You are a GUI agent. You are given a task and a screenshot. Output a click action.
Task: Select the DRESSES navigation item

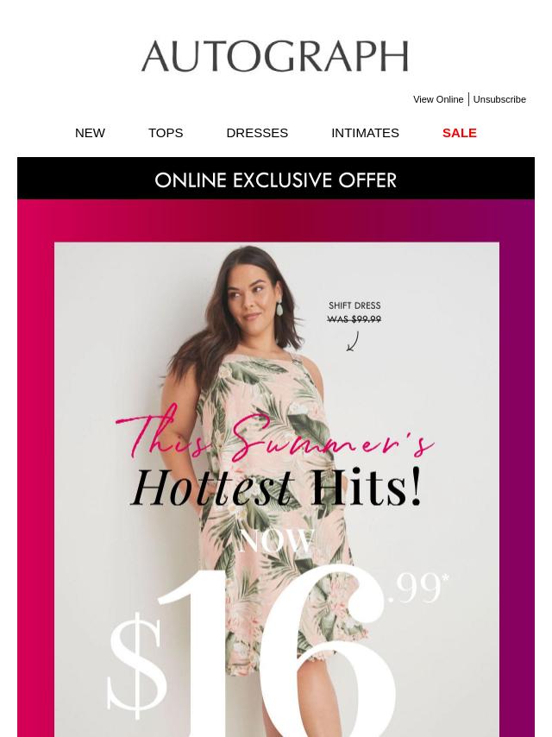(257, 133)
